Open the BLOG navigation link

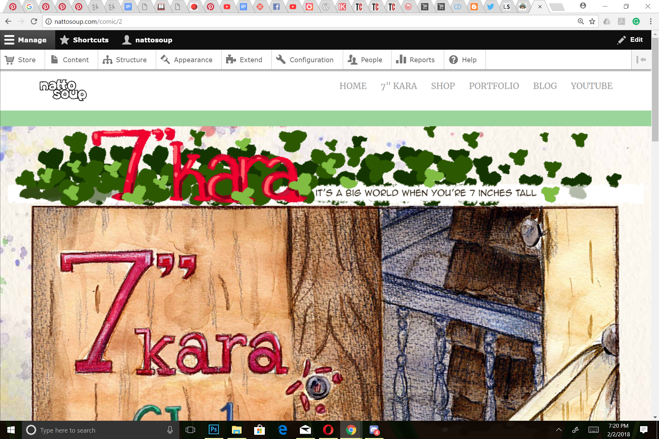click(545, 86)
